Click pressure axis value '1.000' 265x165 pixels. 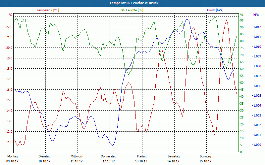257,145
